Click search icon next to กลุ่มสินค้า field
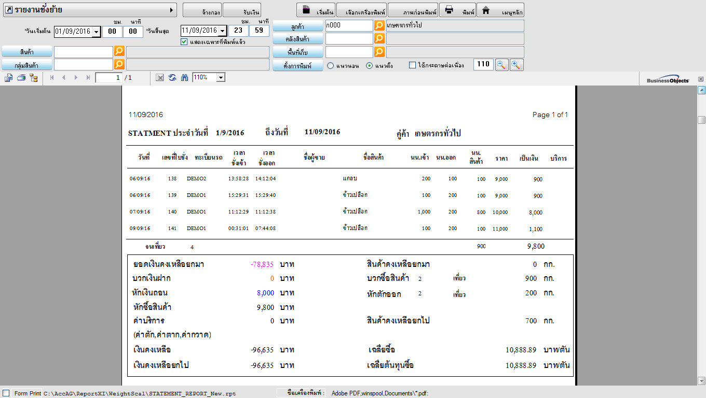 pos(119,64)
